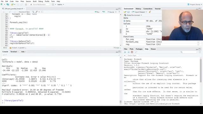Image resolution: width=203 pixels, height=114 pixels.
Task: Open the Global Environment dropdown
Action: [133, 15]
